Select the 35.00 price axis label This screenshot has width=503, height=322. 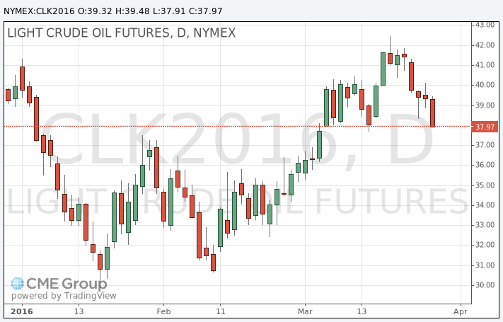click(485, 185)
